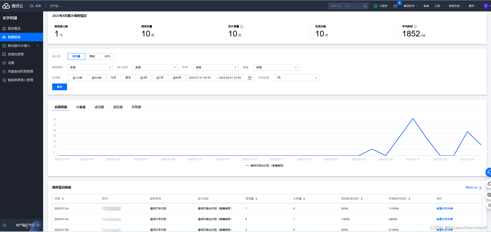This screenshot has width=491, height=232.
Task: Choose the 近90天 time range
Action: (x=177, y=78)
